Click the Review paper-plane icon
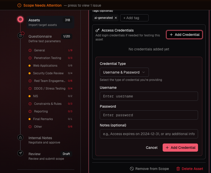The width and height of the screenshot is (211, 173). point(20,153)
